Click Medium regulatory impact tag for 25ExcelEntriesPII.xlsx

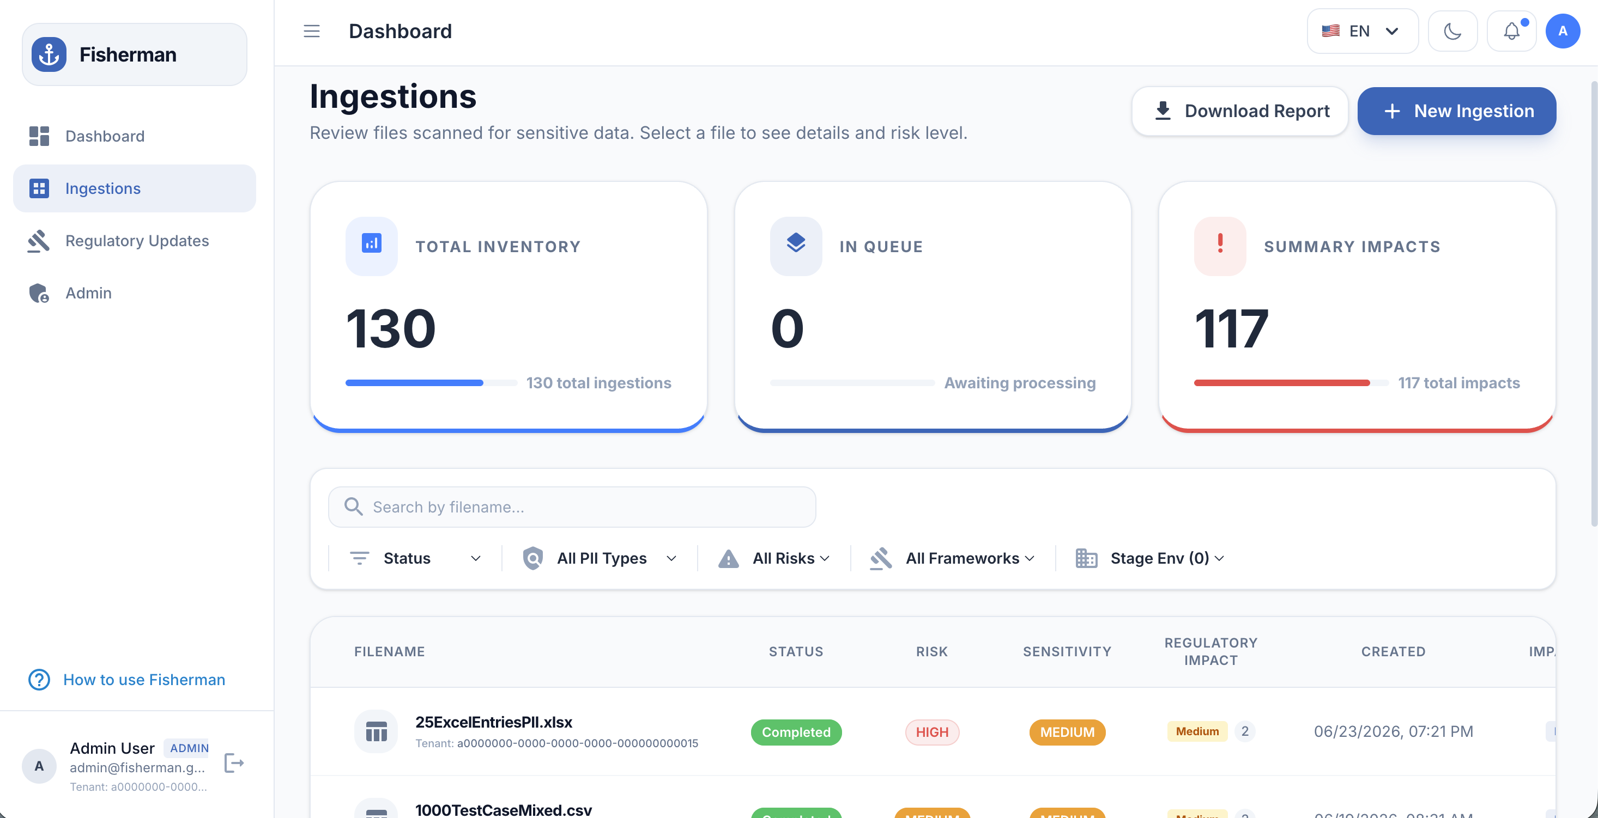pyautogui.click(x=1197, y=731)
